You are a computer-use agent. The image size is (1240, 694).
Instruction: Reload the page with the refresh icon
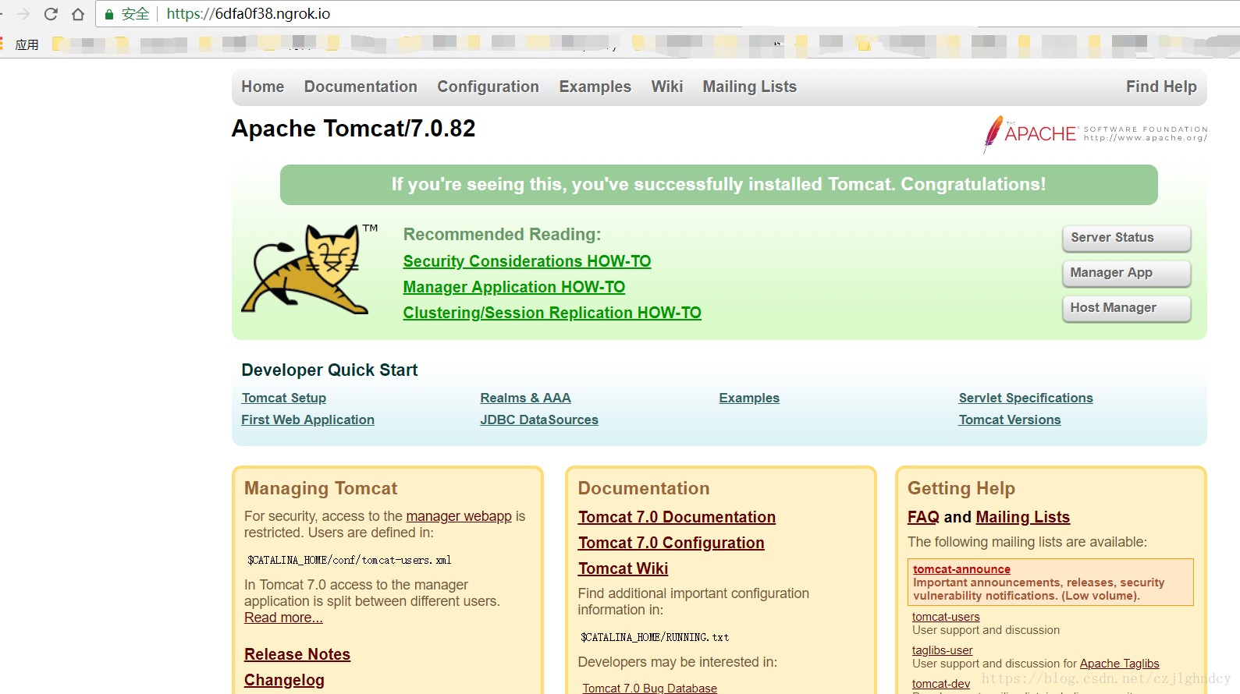pos(51,14)
